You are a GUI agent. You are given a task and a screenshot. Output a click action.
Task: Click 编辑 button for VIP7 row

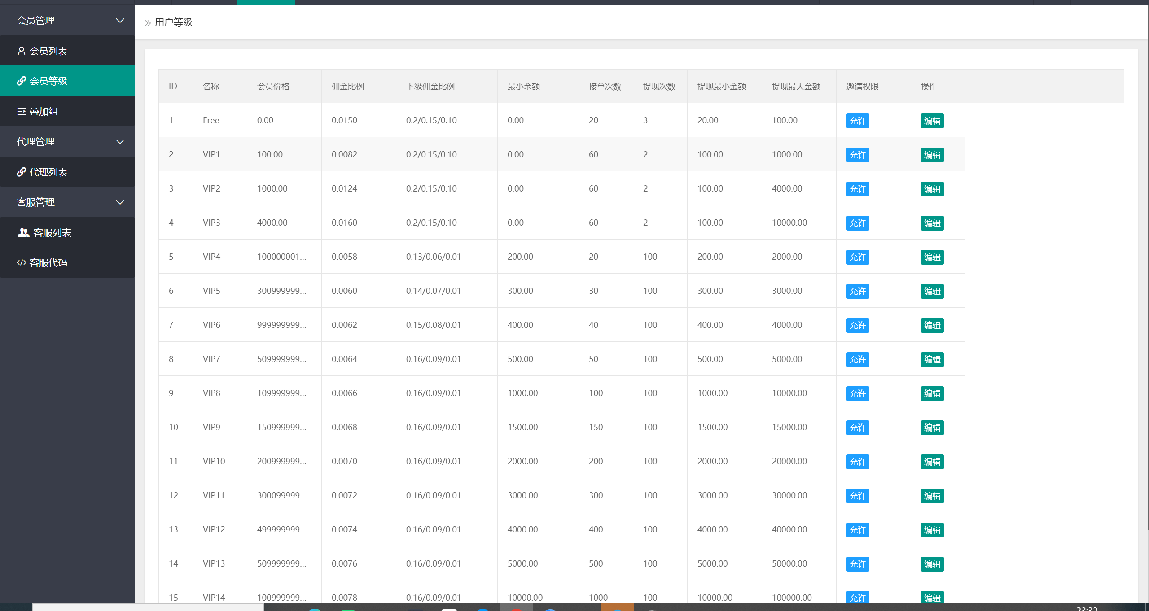click(x=932, y=359)
